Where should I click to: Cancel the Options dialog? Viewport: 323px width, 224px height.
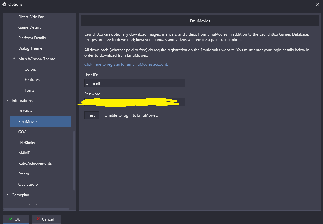click(46, 219)
